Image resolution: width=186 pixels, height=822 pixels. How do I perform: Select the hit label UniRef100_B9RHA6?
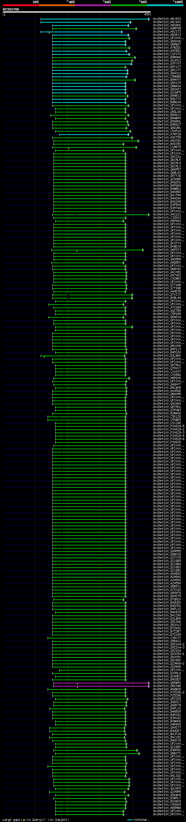point(167,57)
